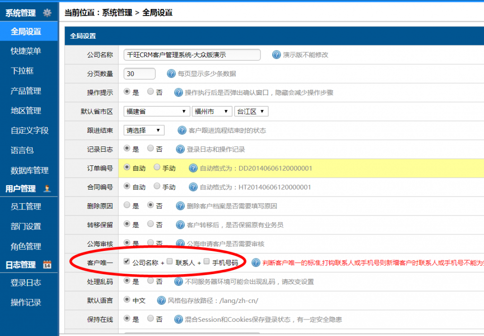This screenshot has width=484, height=336.
Task: Select 否 for 保持在线
Action: click(x=150, y=318)
